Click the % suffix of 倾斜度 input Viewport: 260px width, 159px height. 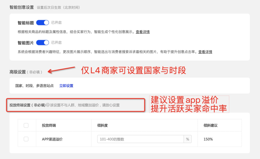click(x=188, y=139)
